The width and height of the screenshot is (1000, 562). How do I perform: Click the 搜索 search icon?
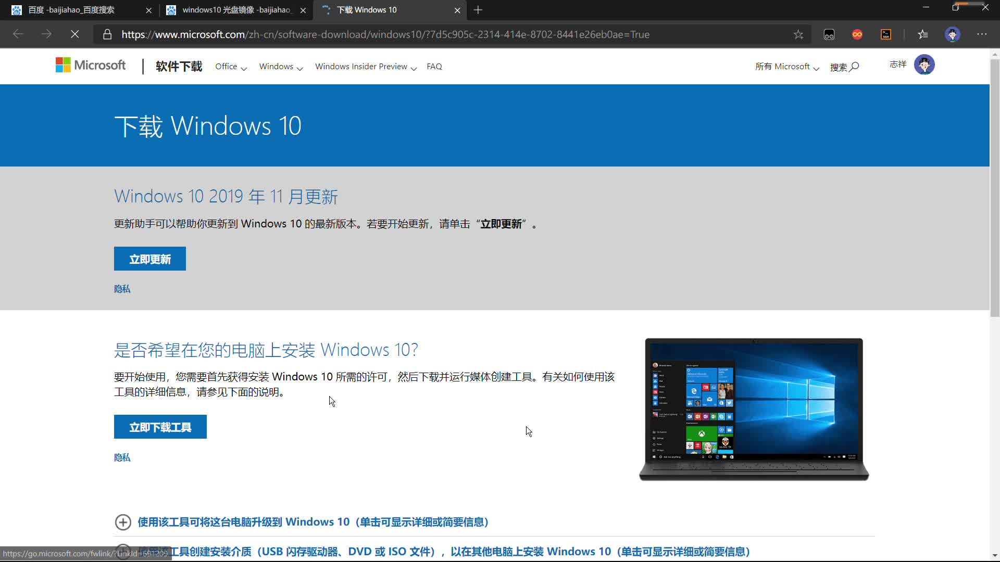coord(844,67)
